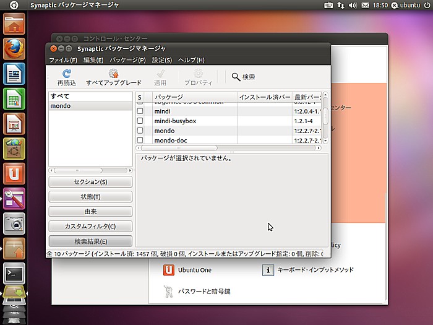Viewport: 433px width, 325px height.
Task: Click the package list horizontal scrollbar
Action: pos(179,148)
